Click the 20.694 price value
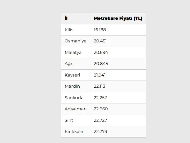Screen dimensions: 190x143 coord(101,52)
